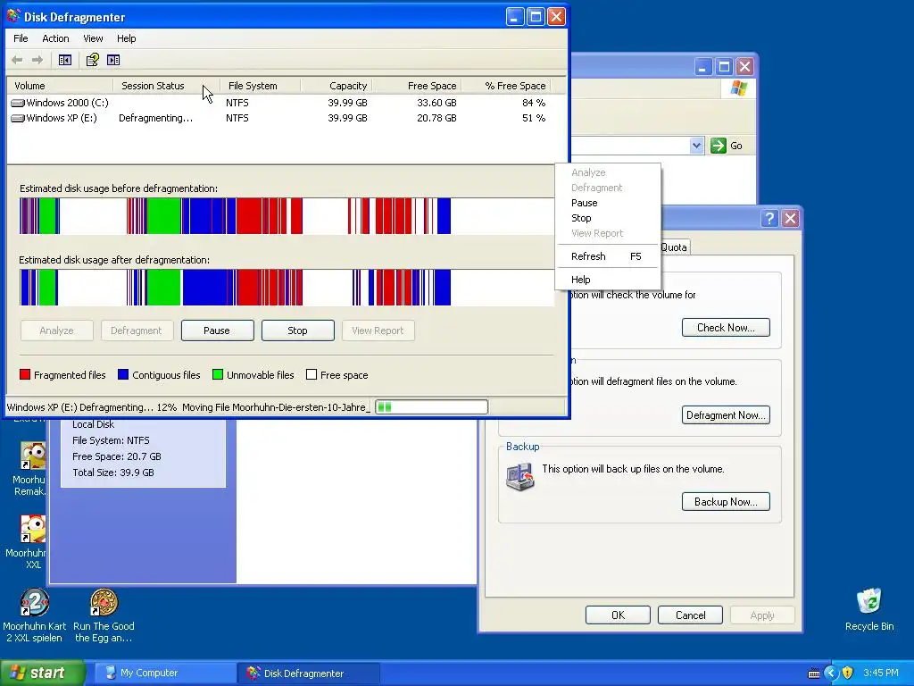Click the Check Now... button
This screenshot has height=686, width=914.
pyautogui.click(x=726, y=328)
